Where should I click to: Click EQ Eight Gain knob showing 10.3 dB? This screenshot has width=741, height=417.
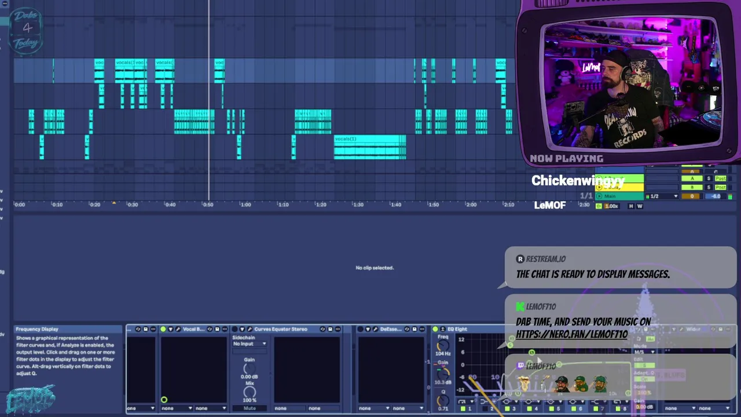pyautogui.click(x=443, y=374)
